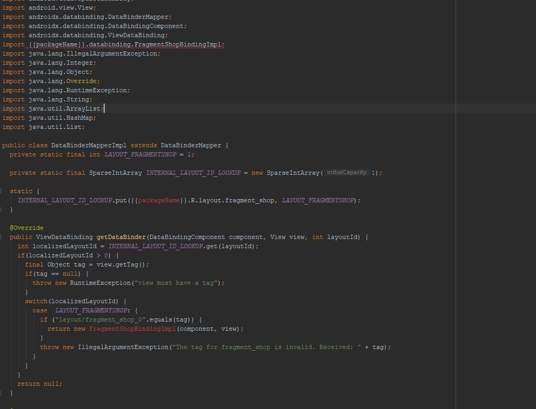Click red FragmentShopBindingImpl in return statement
Screen dimensions: 536x409
(x=132, y=329)
